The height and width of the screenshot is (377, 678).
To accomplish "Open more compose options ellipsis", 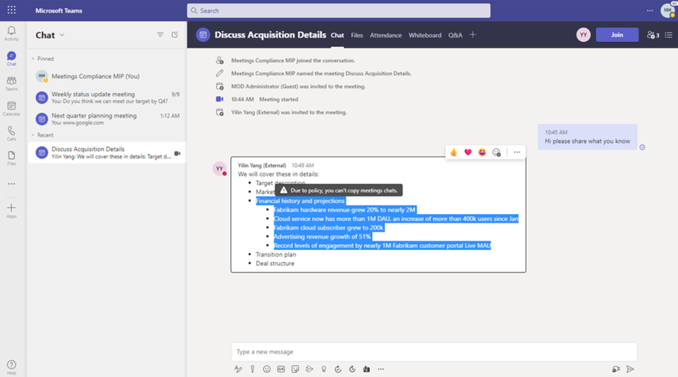I will point(381,370).
